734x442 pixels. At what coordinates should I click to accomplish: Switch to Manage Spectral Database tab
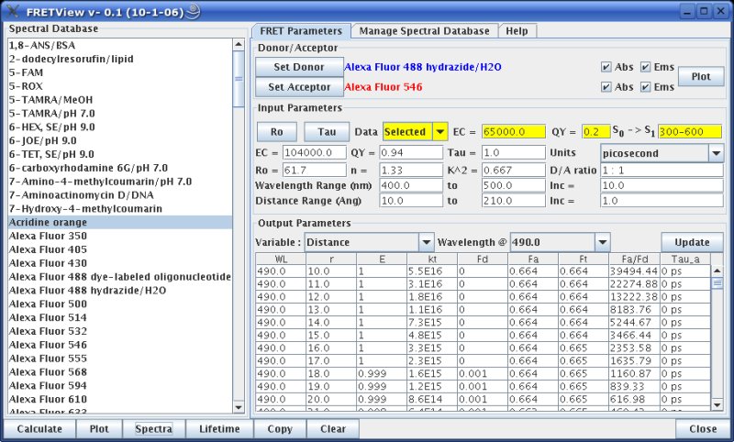pyautogui.click(x=424, y=31)
